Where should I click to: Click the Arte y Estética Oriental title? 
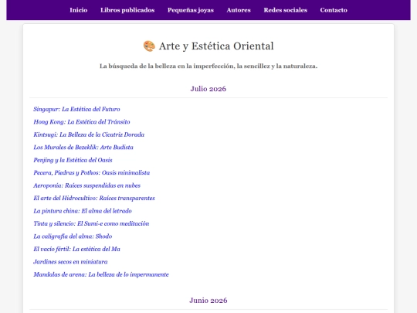[x=216, y=46]
